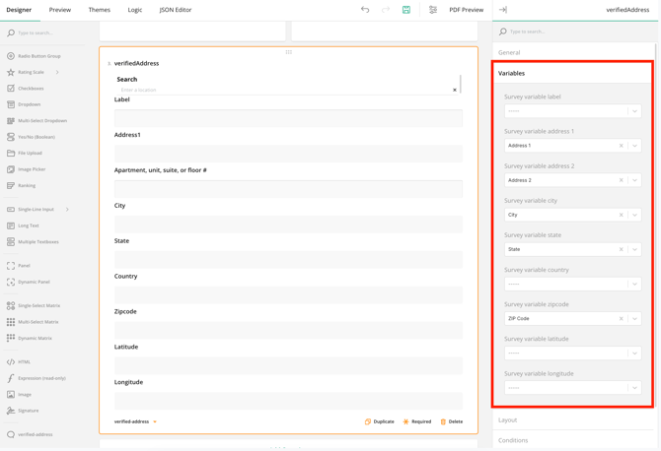The height and width of the screenshot is (451, 661).
Task: Add a Dropdown question
Action: [24, 104]
